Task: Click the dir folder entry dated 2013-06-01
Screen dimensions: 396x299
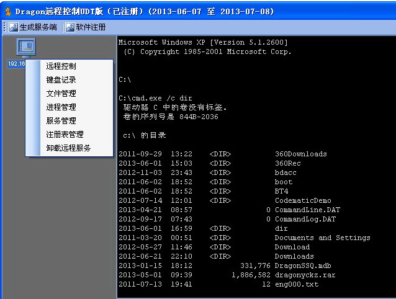Action: point(281,229)
